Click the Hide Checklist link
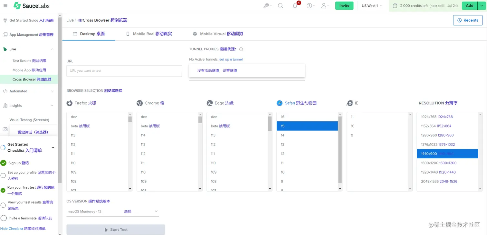The width and height of the screenshot is (487, 235). [23, 229]
